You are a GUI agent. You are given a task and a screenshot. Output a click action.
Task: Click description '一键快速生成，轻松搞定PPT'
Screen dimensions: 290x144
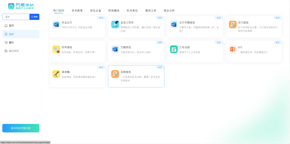click(x=253, y=52)
